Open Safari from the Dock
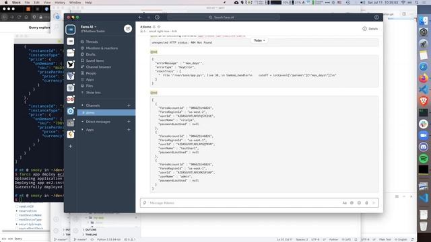Image resolution: width=431 pixels, height=242 pixels. coord(424,67)
